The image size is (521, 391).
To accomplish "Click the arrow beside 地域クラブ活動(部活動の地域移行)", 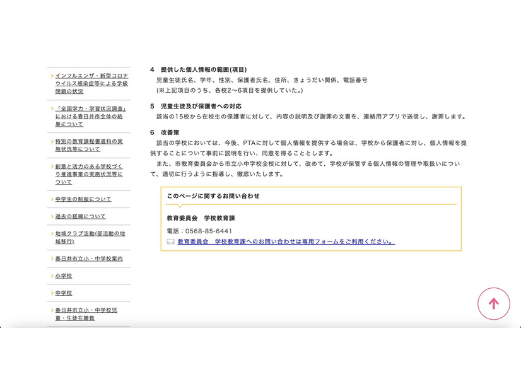I will point(53,234).
